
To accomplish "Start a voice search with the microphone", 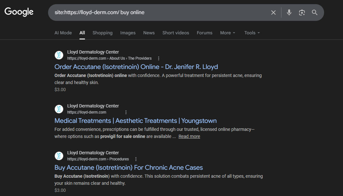I will pyautogui.click(x=289, y=13).
